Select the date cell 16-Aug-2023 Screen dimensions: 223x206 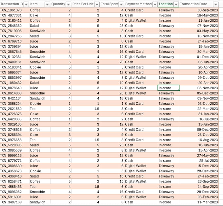point(199,140)
